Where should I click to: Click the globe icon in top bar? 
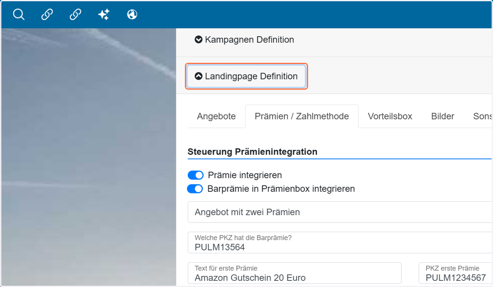tap(132, 15)
